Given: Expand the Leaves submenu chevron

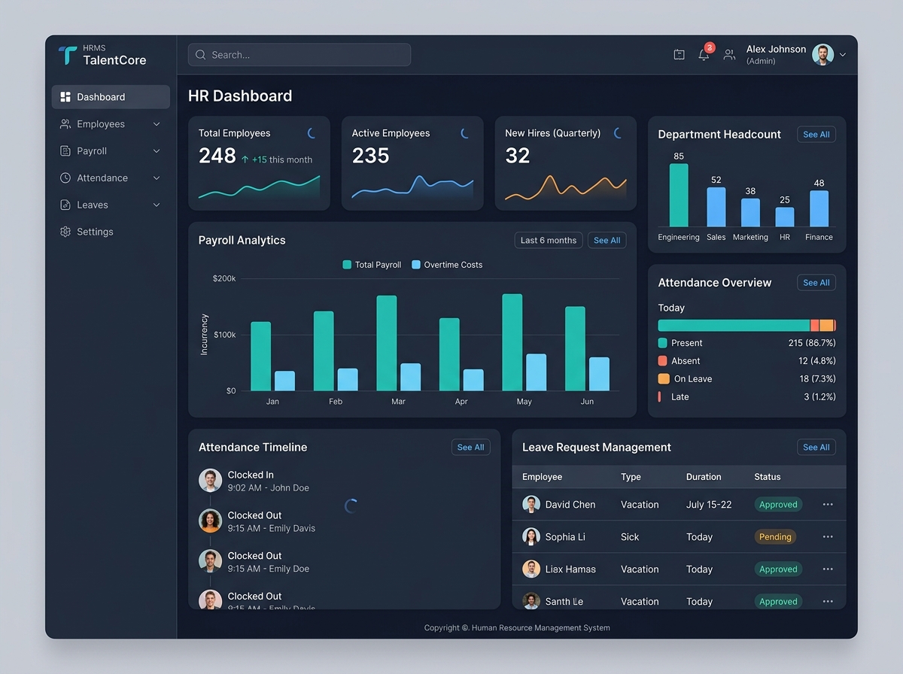Looking at the screenshot, I should 157,205.
